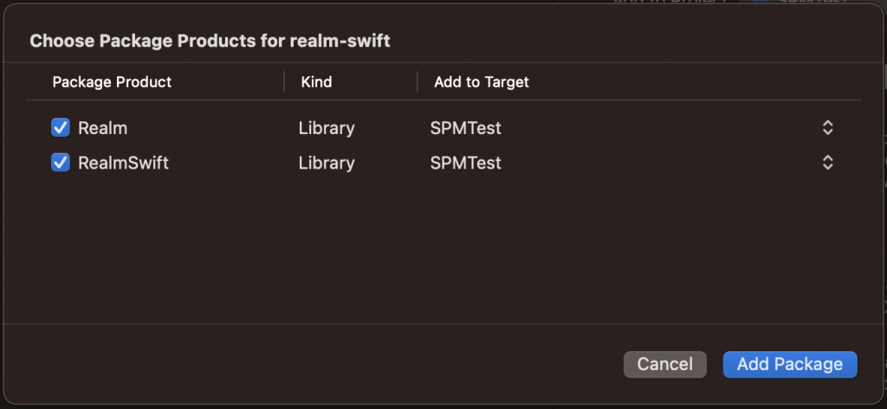Click Library kind in the RealmSwift row

(x=327, y=163)
